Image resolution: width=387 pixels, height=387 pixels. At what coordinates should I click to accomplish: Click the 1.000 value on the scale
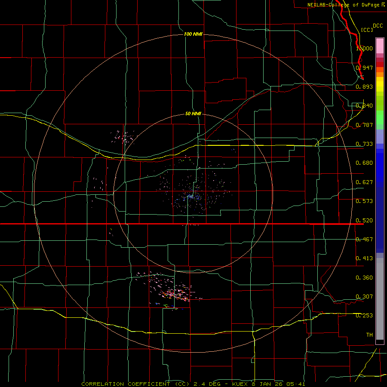pos(364,48)
